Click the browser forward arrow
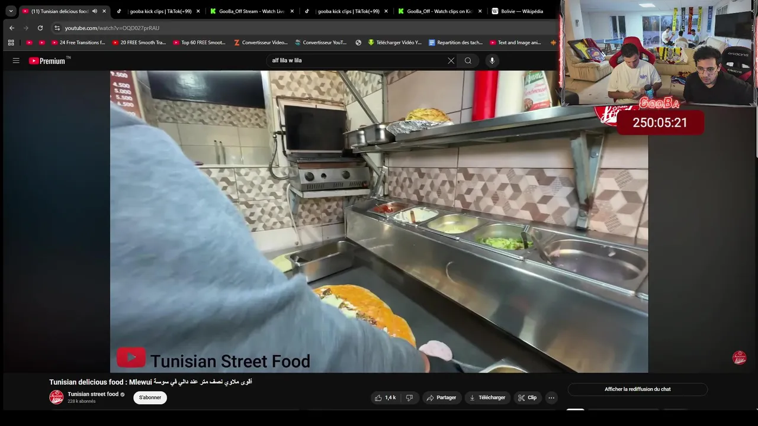The width and height of the screenshot is (758, 426). [25, 28]
